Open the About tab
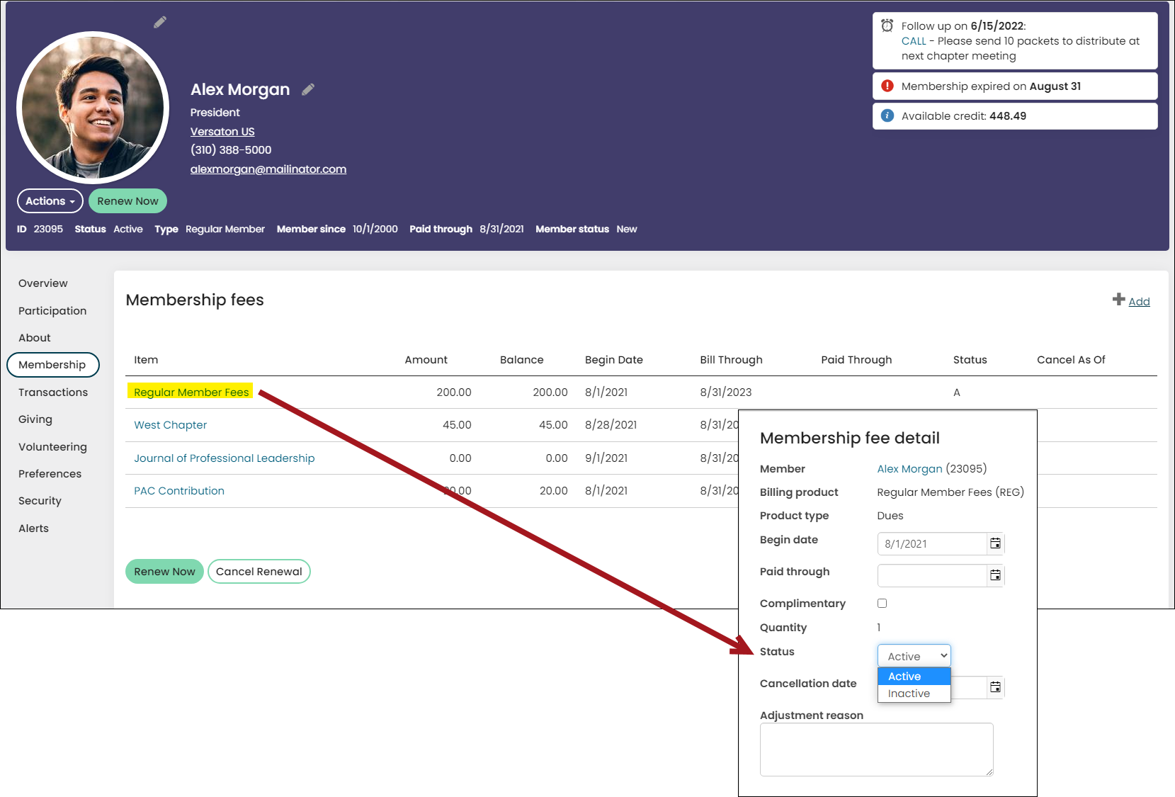The height and width of the screenshot is (797, 1175). (35, 338)
